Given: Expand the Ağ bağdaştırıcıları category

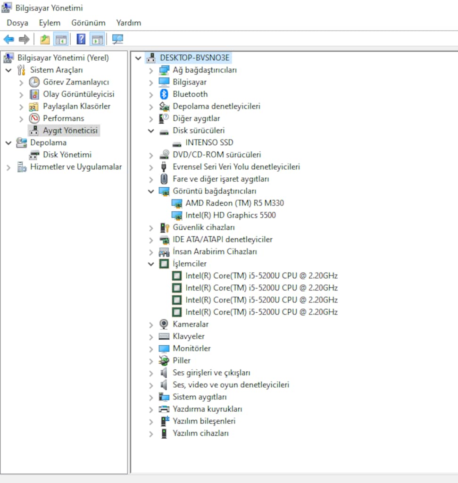Looking at the screenshot, I should tap(151, 71).
